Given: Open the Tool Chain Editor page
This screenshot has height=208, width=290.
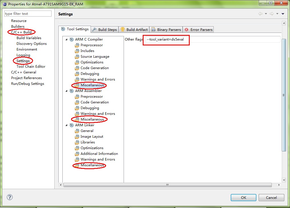Looking at the screenshot, I should pos(31,67).
